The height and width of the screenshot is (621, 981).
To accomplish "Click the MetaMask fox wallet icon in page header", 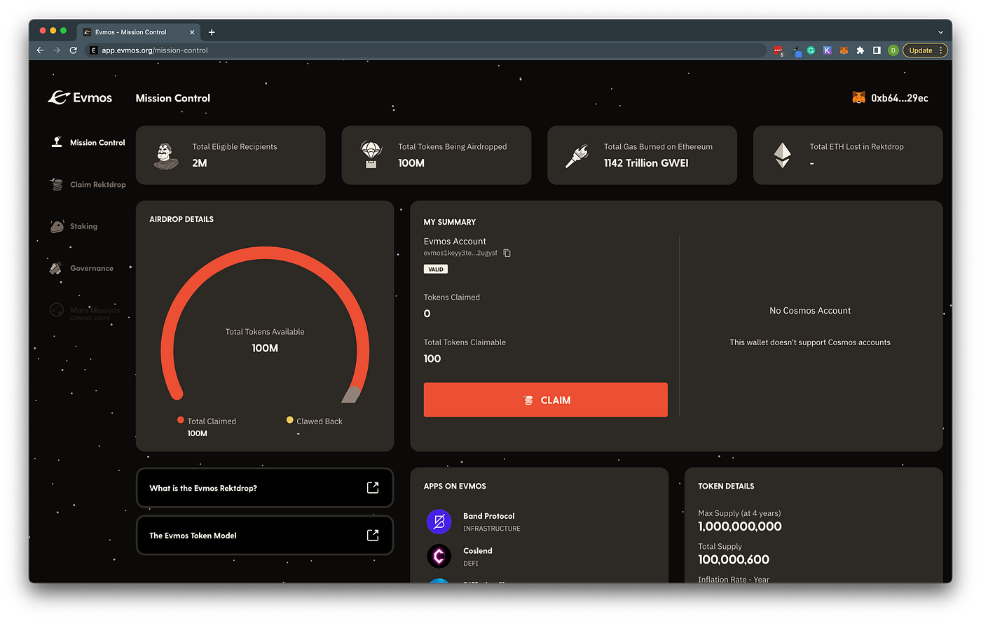I will click(x=858, y=98).
